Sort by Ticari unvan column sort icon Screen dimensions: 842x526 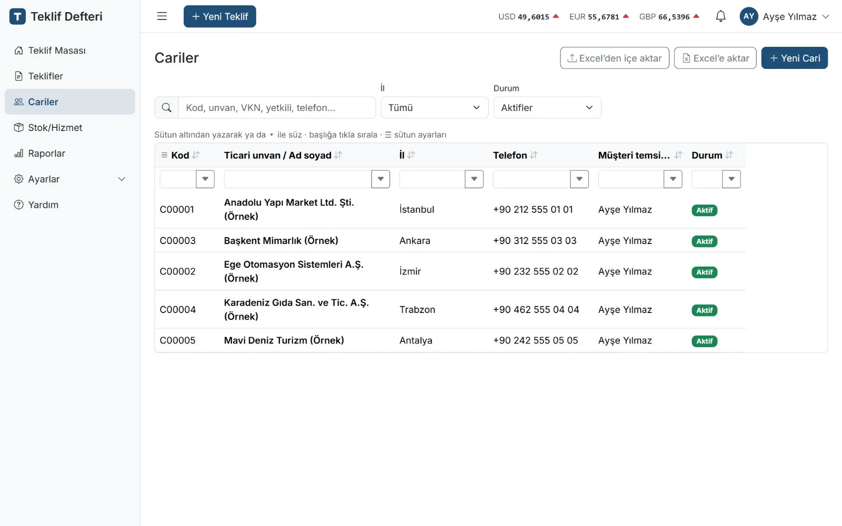click(338, 155)
